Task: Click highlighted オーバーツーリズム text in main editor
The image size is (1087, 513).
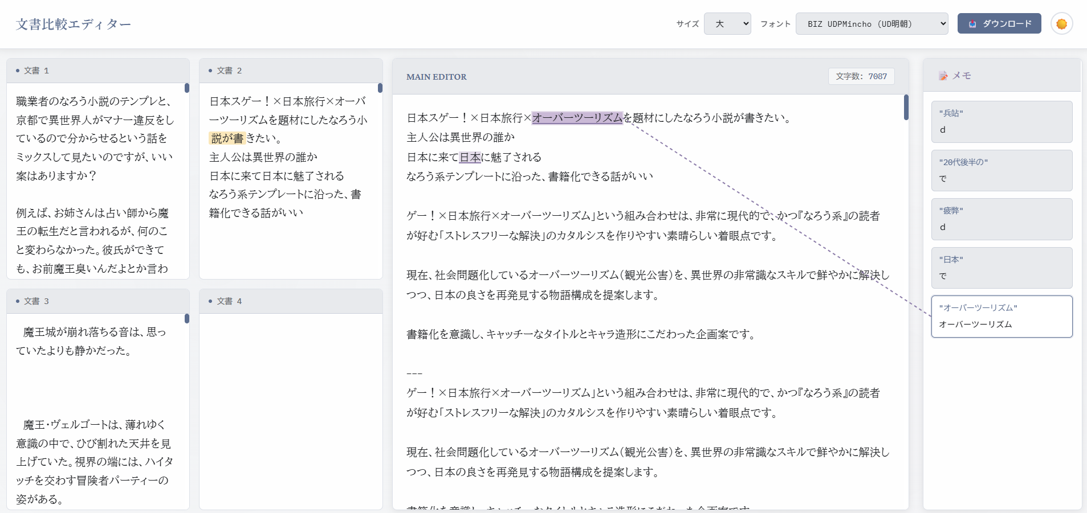Action: pos(577,118)
